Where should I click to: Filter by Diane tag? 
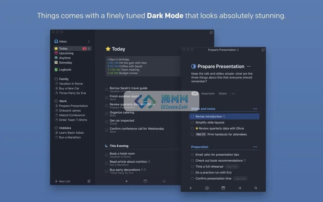[223, 93]
